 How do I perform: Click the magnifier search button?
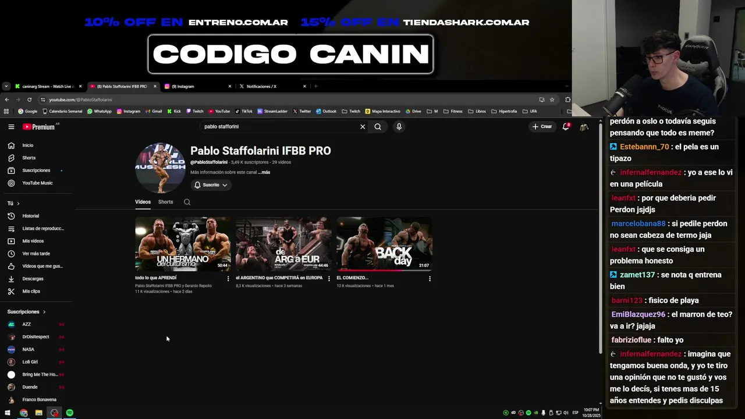pos(378,126)
